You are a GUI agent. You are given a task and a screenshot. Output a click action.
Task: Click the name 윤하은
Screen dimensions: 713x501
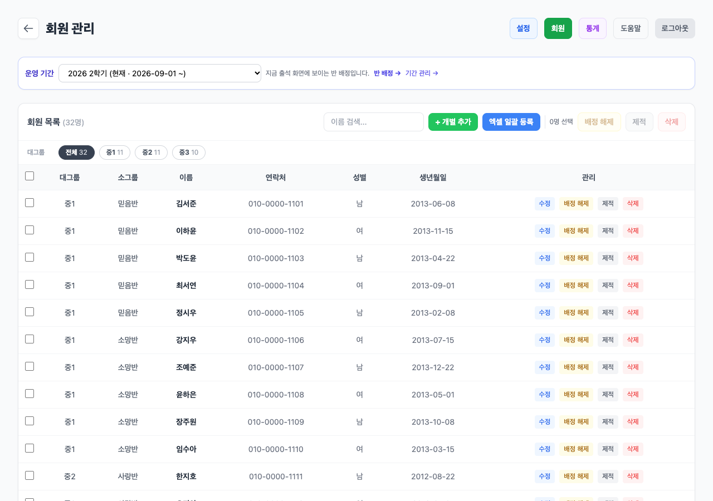tap(186, 395)
